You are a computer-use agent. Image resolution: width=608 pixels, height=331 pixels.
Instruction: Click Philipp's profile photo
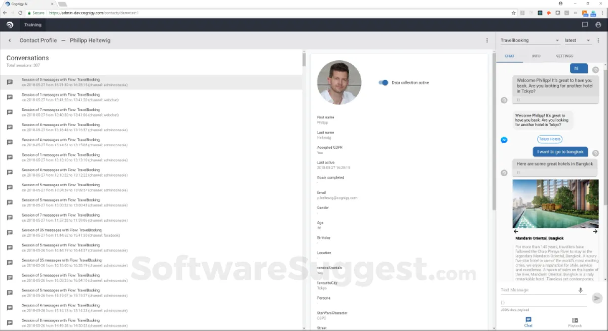339,82
